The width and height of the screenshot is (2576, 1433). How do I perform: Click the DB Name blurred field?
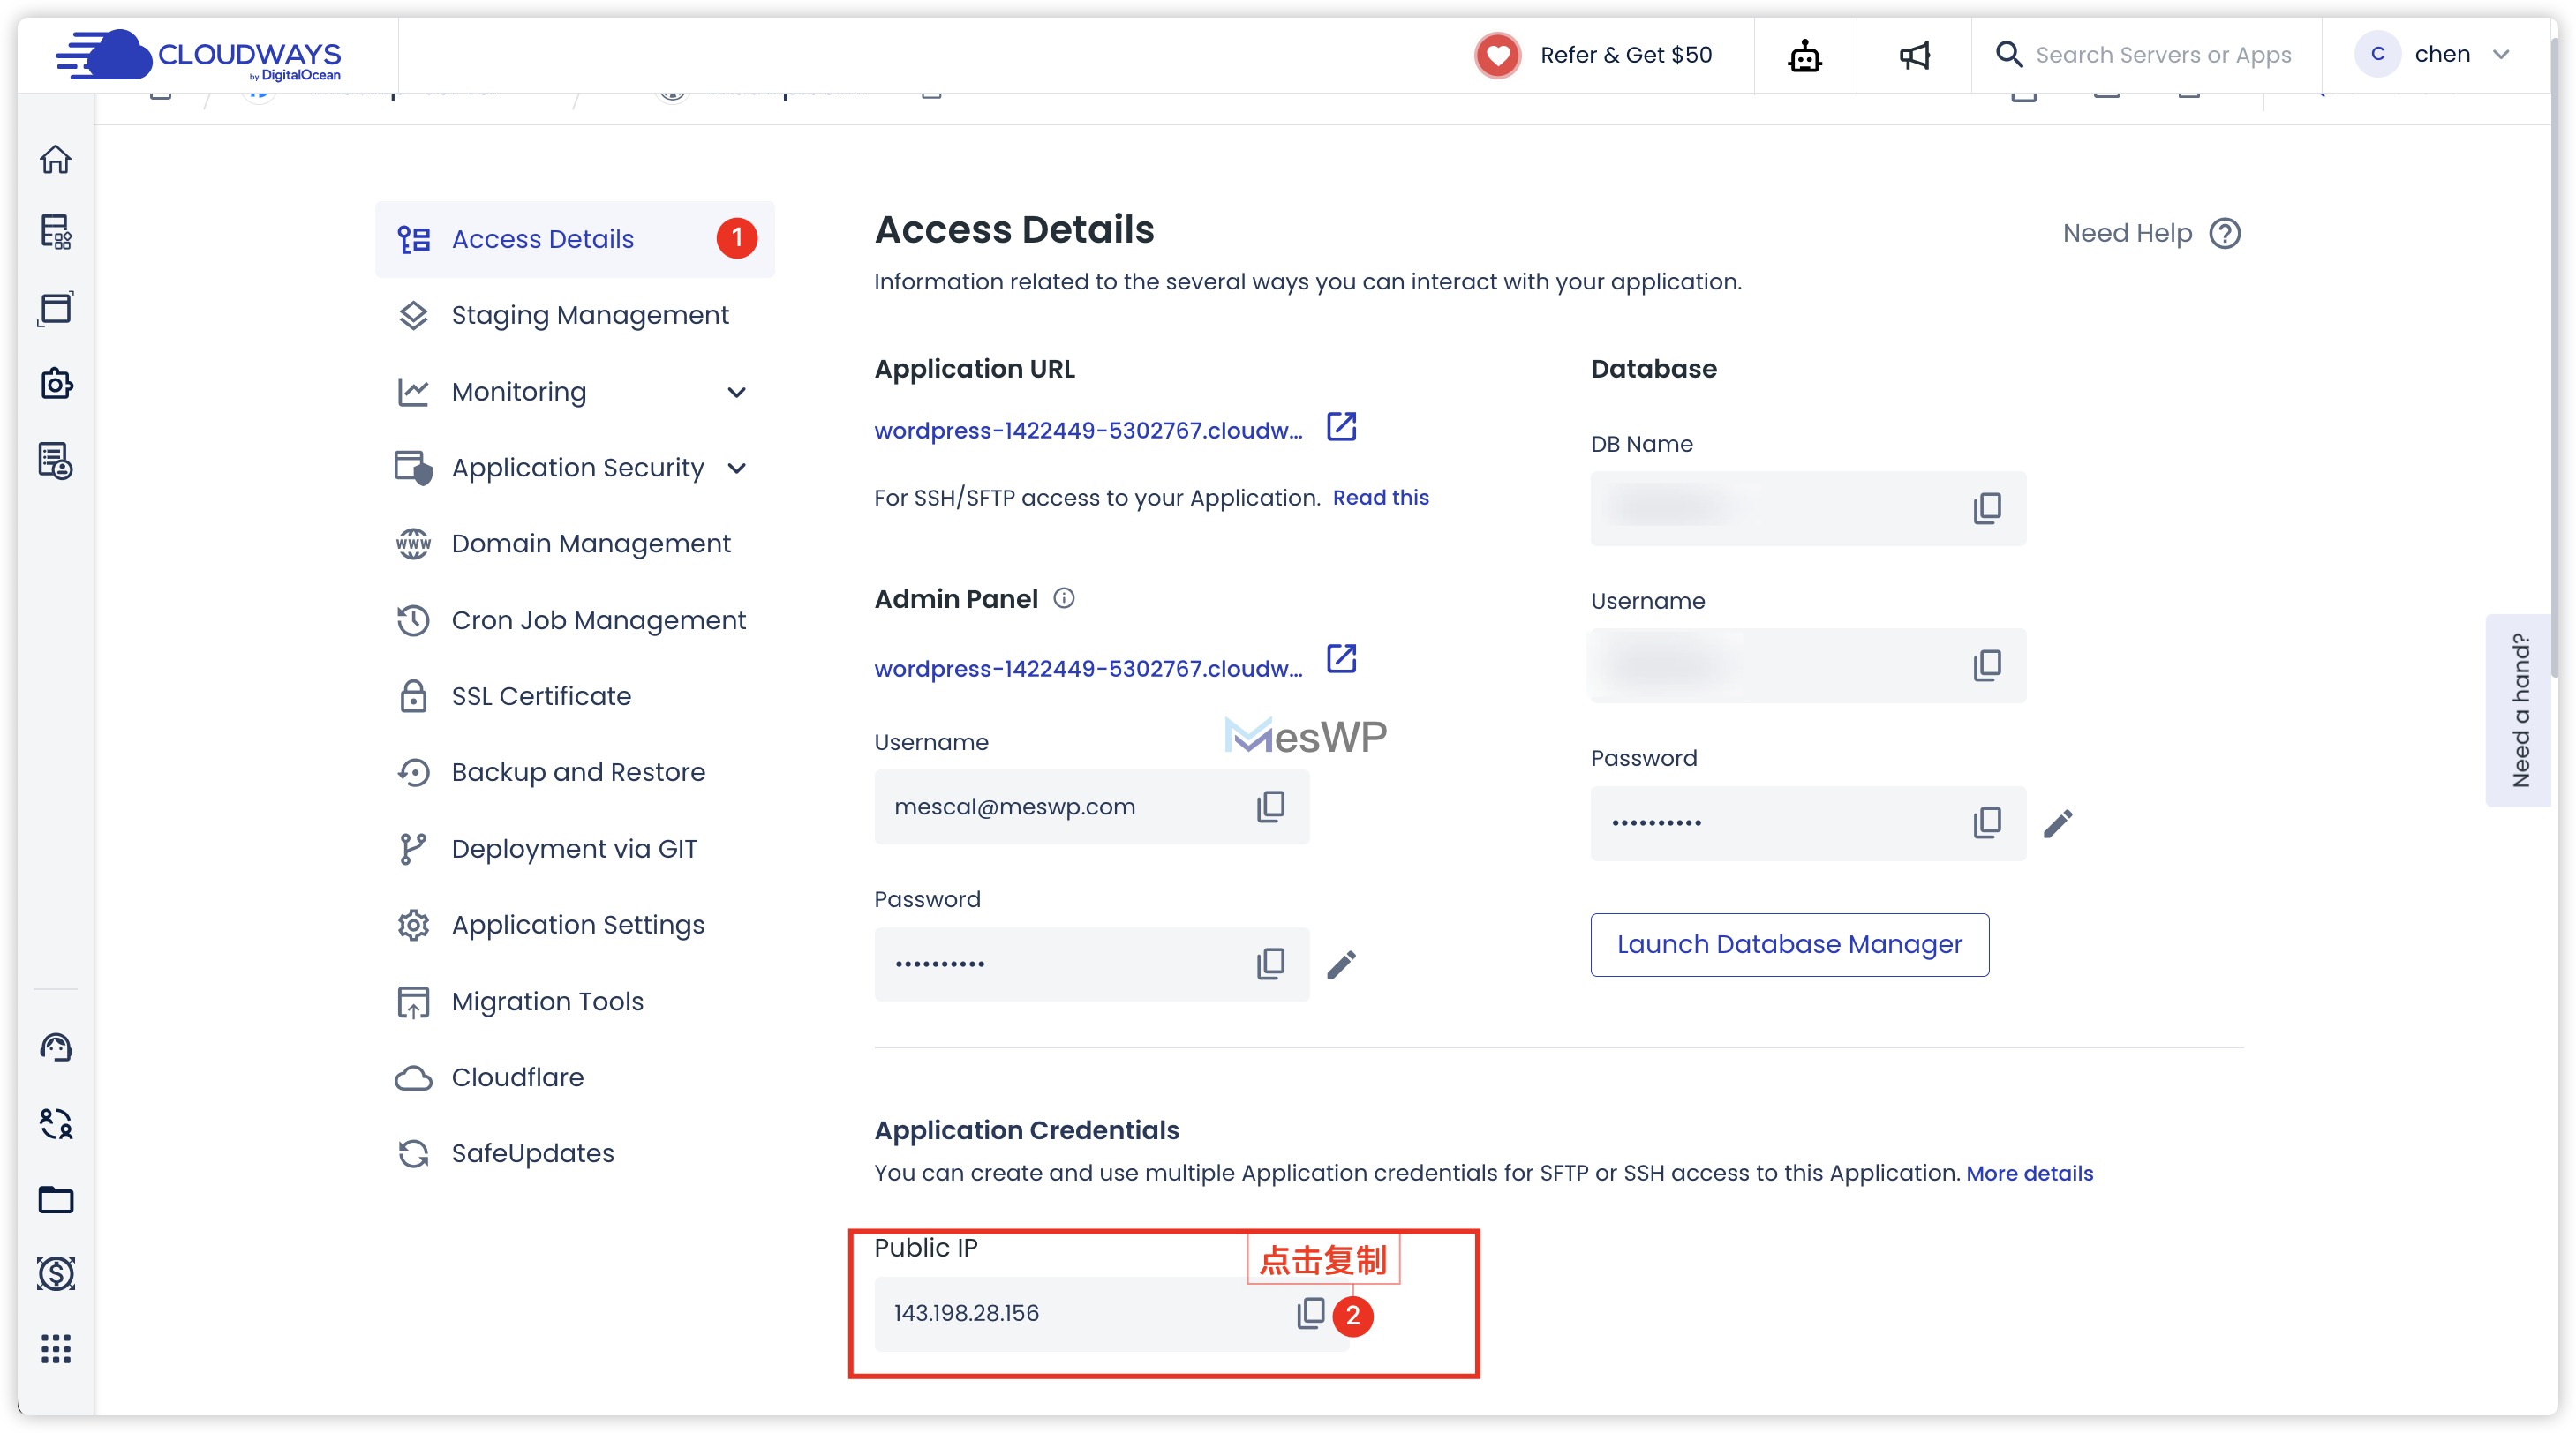click(x=1808, y=508)
